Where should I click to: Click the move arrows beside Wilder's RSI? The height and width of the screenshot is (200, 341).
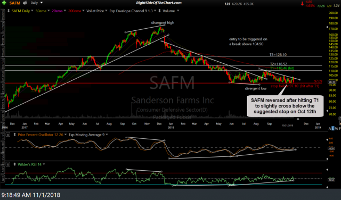click(14, 164)
